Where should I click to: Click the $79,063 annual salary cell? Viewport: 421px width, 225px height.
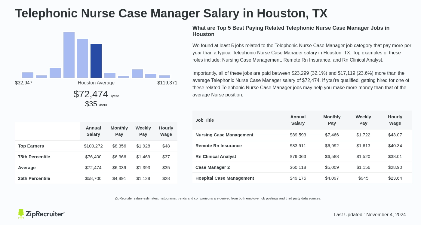[298, 156]
